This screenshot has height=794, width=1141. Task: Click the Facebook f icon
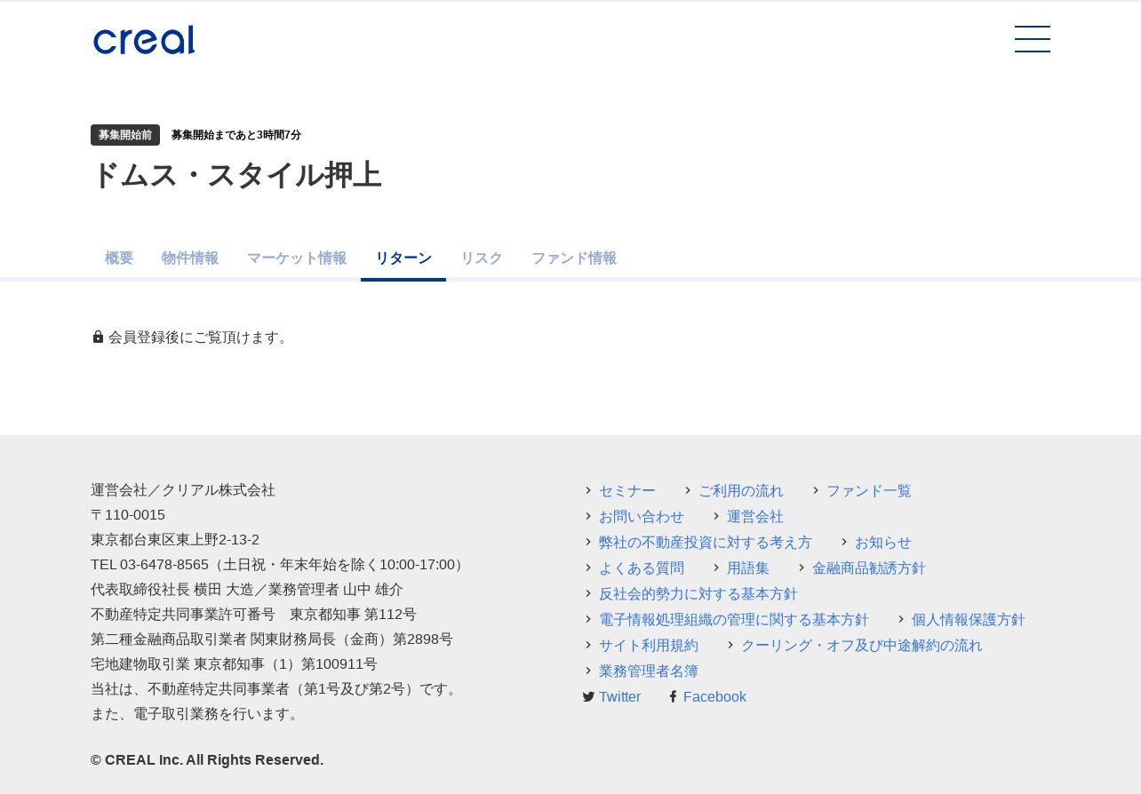[x=673, y=697]
